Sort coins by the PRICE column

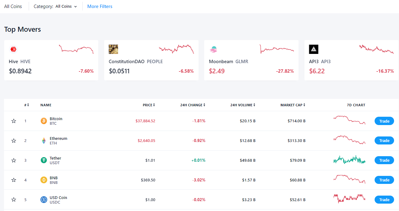point(149,105)
